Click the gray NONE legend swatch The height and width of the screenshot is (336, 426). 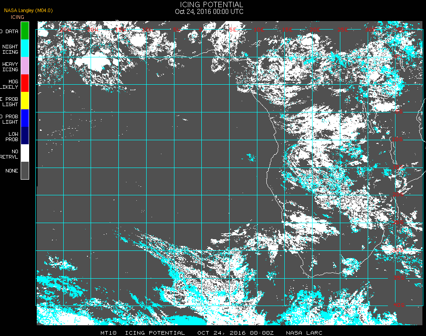[25, 170]
